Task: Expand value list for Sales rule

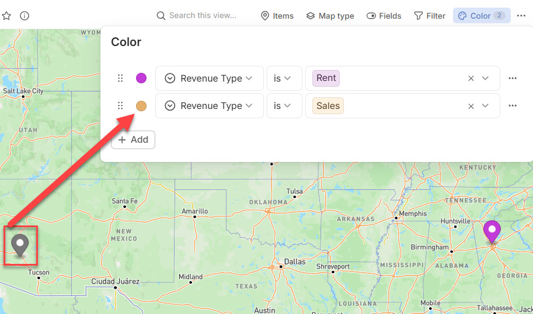Action: point(485,106)
